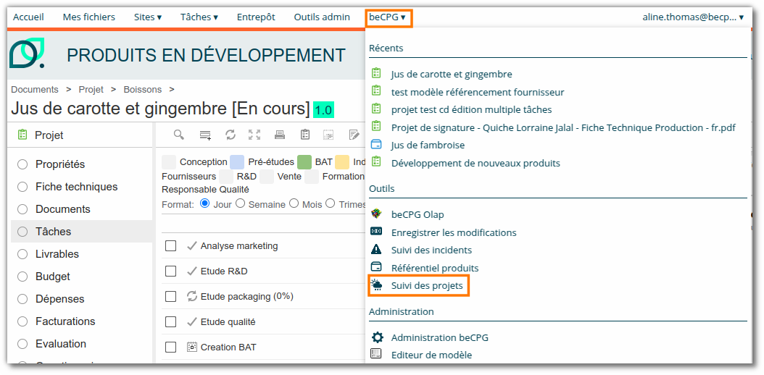Open Entrepôt in top navigation

point(256,17)
